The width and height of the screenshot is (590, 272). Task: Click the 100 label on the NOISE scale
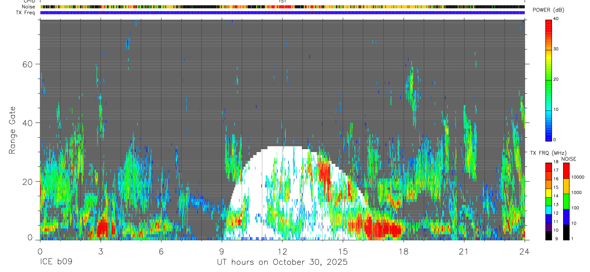coord(575,208)
